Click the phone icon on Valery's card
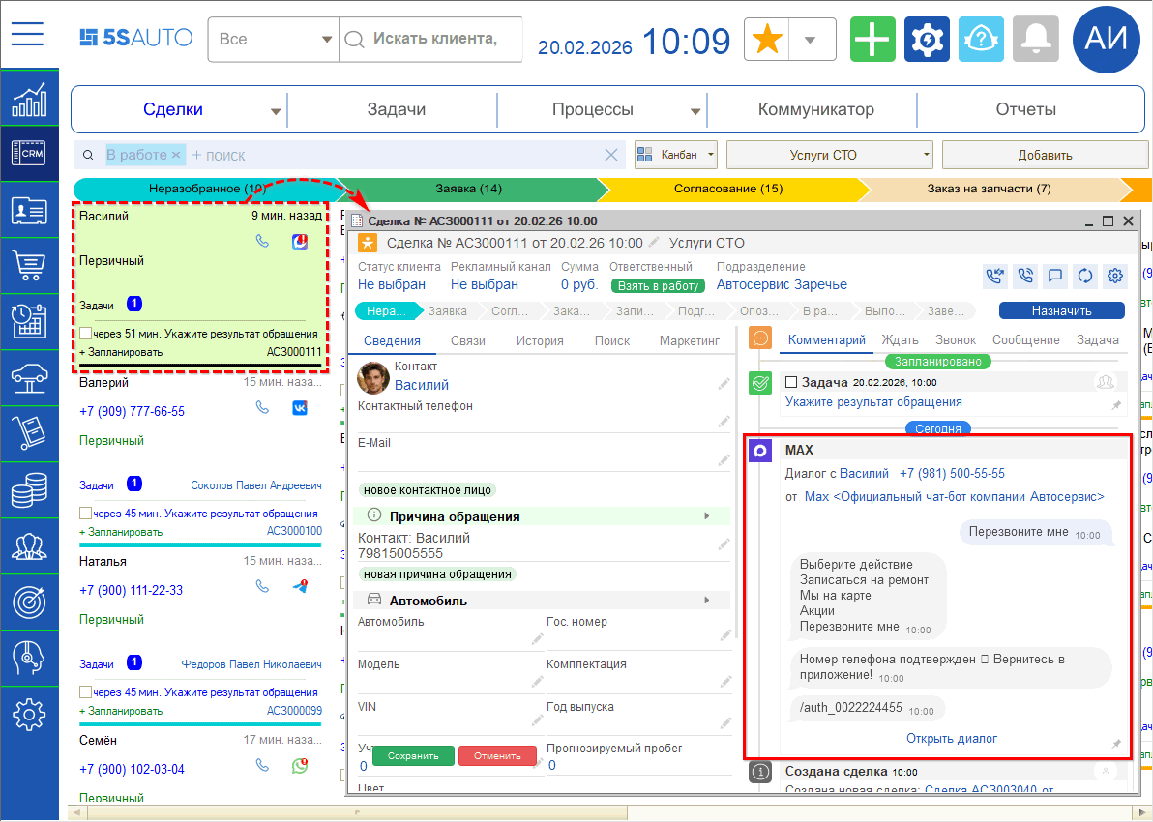 tap(262, 408)
